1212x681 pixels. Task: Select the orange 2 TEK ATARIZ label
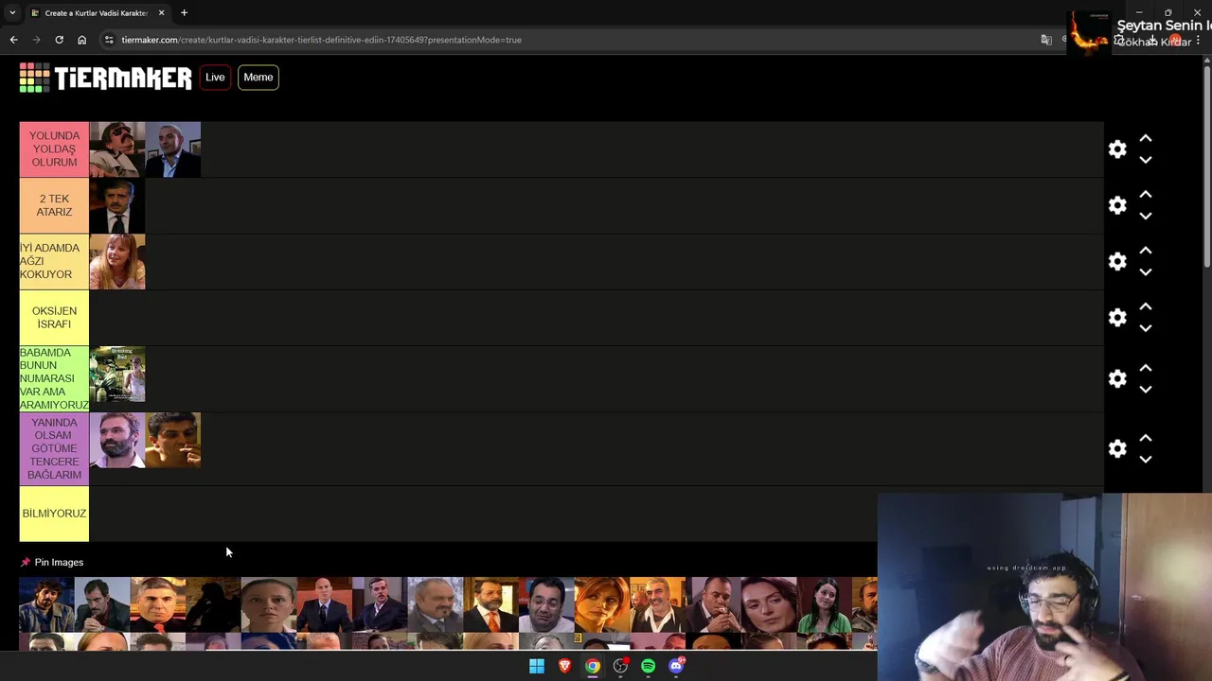[54, 205]
